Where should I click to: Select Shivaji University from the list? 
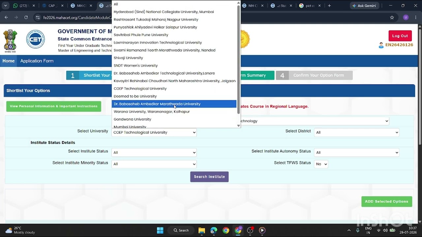[174, 58]
